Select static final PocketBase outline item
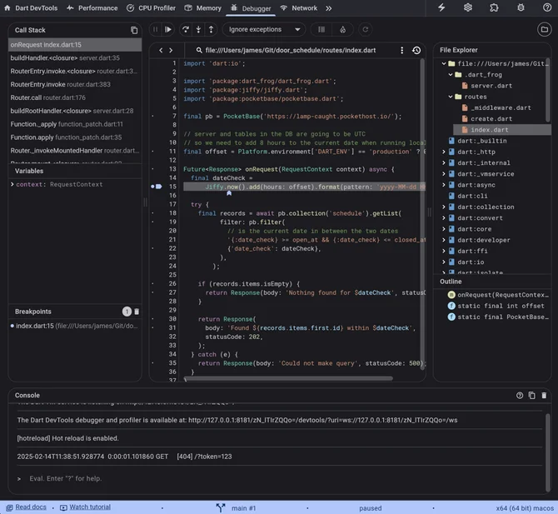This screenshot has width=558, height=514. point(498,317)
